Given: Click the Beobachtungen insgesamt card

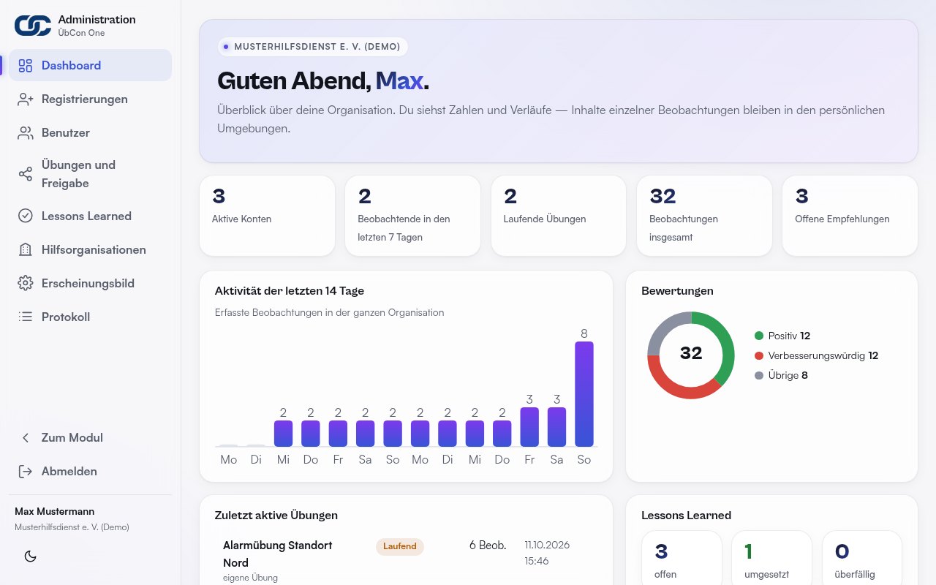Looking at the screenshot, I should point(704,216).
